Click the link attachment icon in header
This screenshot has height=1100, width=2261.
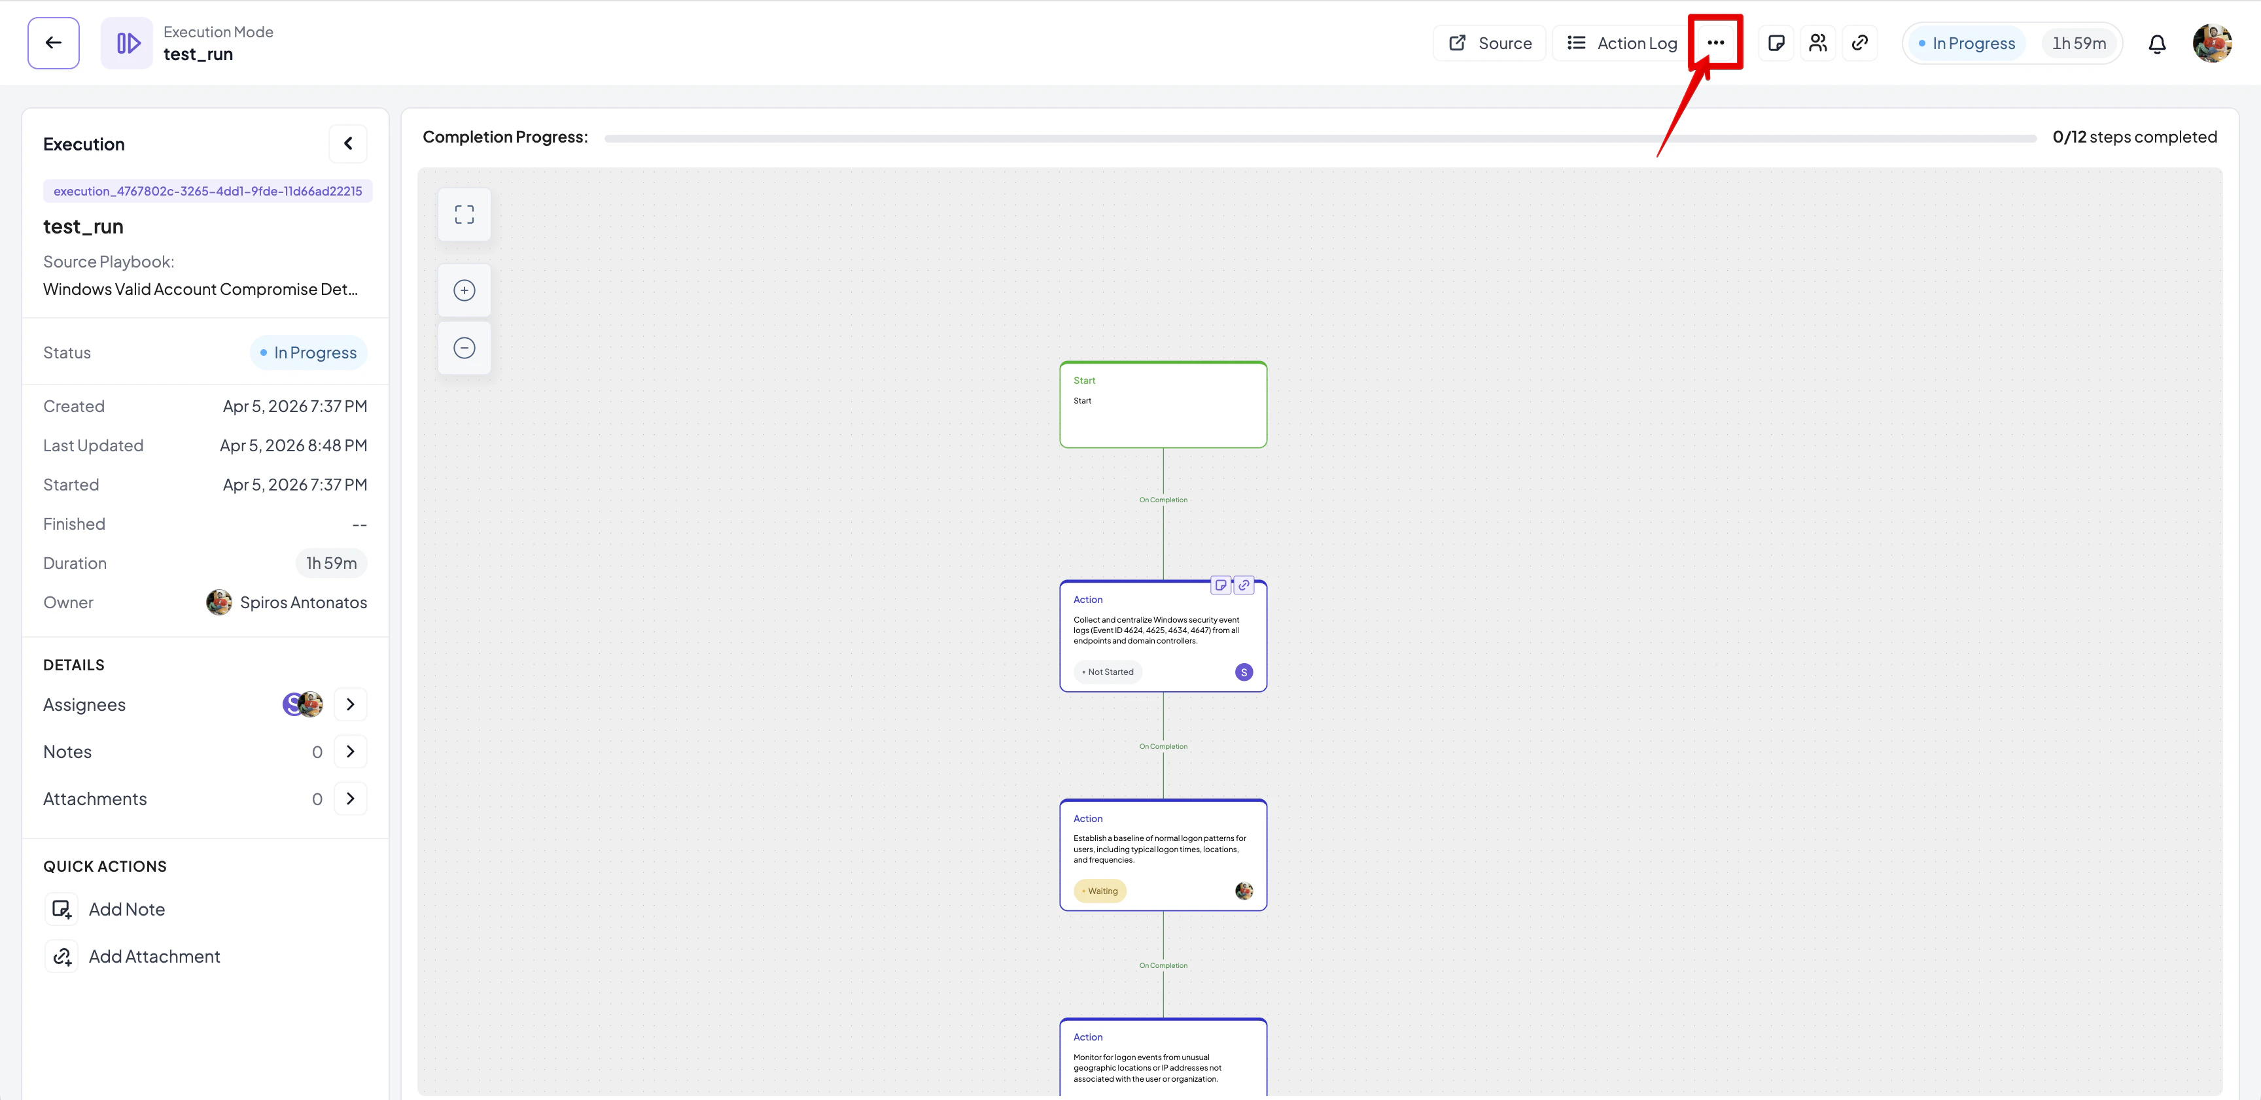1859,43
